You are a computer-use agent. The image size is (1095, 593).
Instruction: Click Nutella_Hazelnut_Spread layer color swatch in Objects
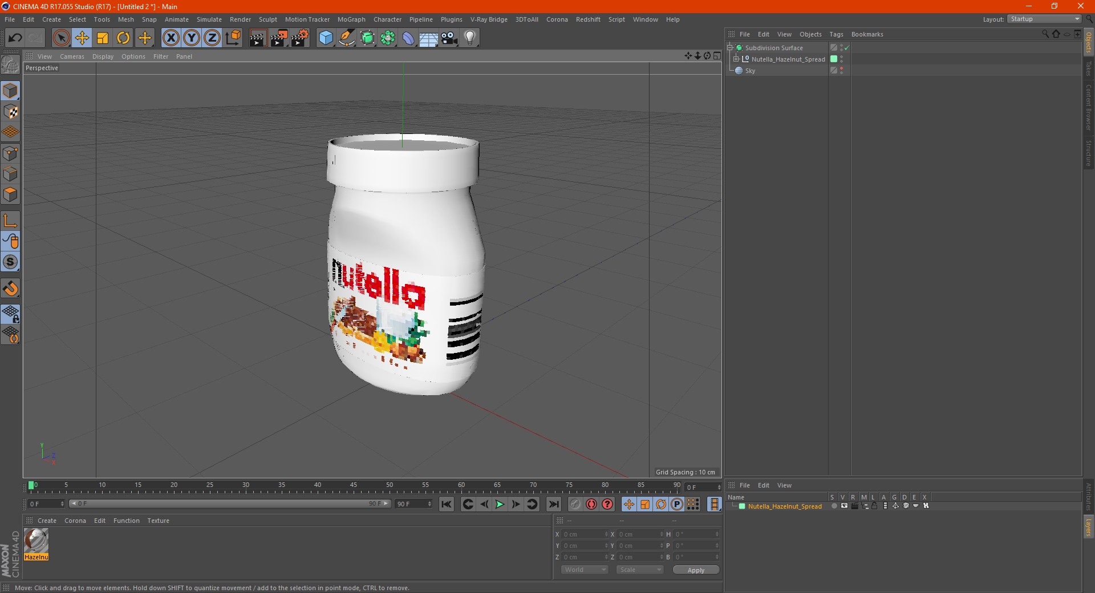click(834, 59)
